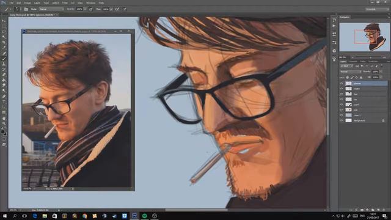Screen dimensions: 391x220
Task: Click the foreground color swatch
Action: (2, 132)
